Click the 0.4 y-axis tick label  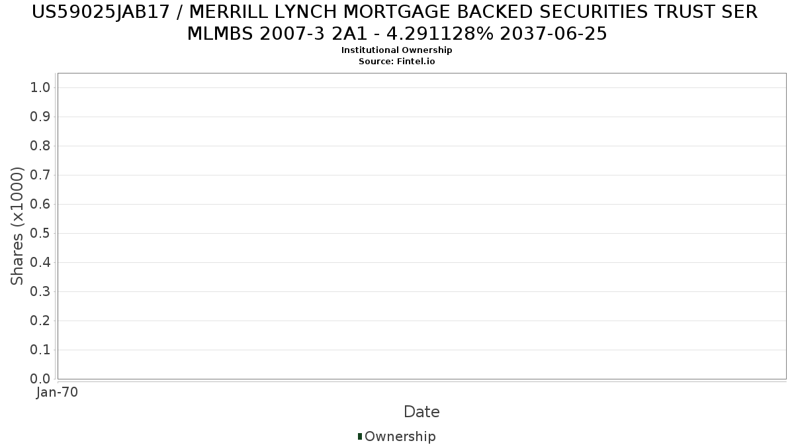point(41,263)
